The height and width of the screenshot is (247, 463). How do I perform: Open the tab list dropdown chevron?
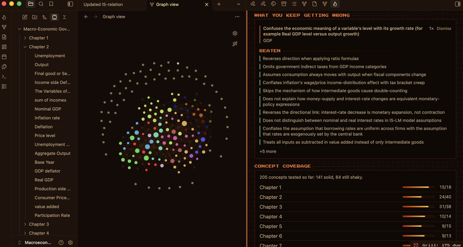[238, 4]
